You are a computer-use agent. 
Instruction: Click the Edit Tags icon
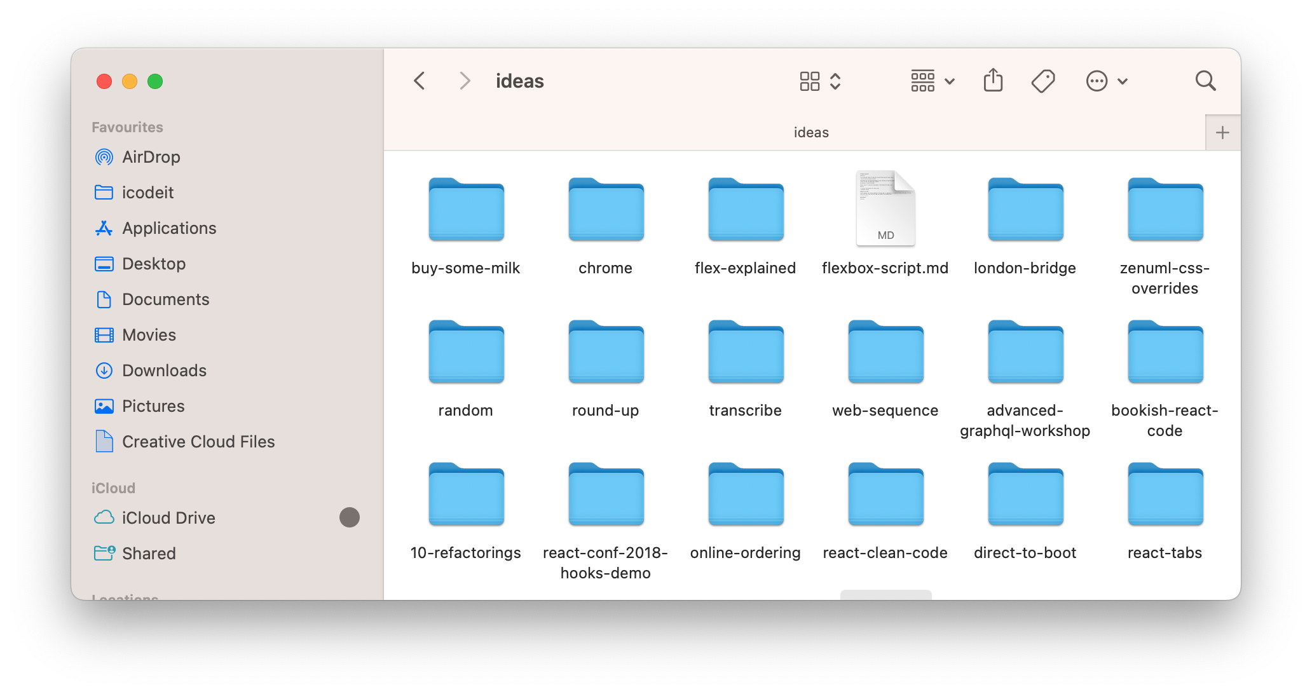1042,81
